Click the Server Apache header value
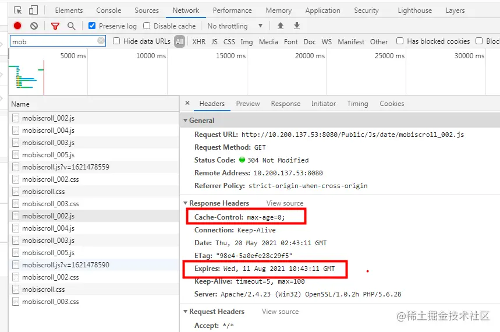The height and width of the screenshot is (332, 500). [311, 294]
